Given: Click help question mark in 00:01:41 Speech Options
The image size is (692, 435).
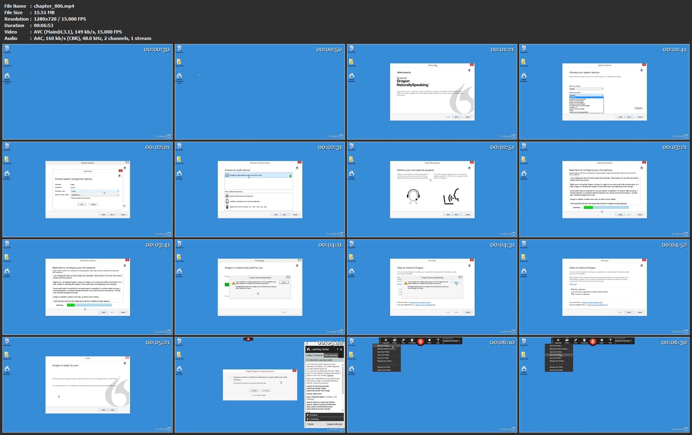Looking at the screenshot, I should click(x=642, y=70).
